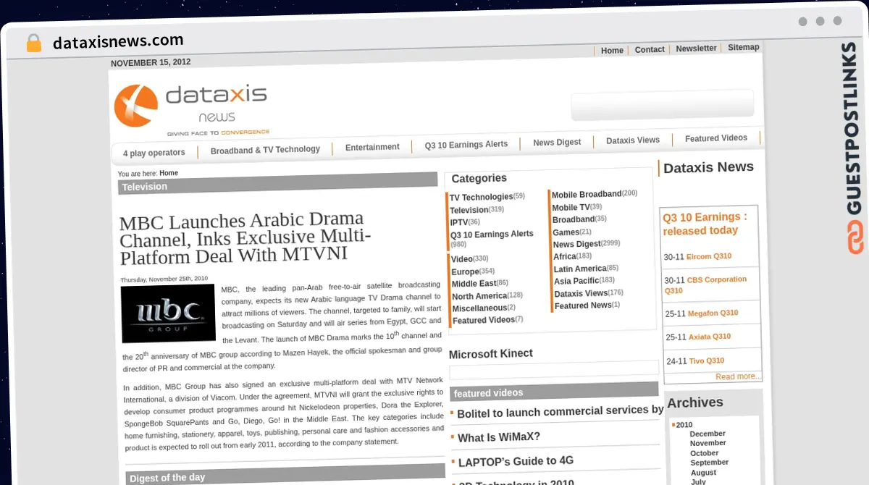The height and width of the screenshot is (485, 869).
Task: Click the Home breadcrumb link
Action: click(169, 173)
